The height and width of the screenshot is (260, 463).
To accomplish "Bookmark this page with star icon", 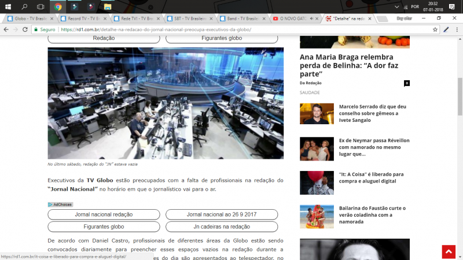I will point(435,29).
